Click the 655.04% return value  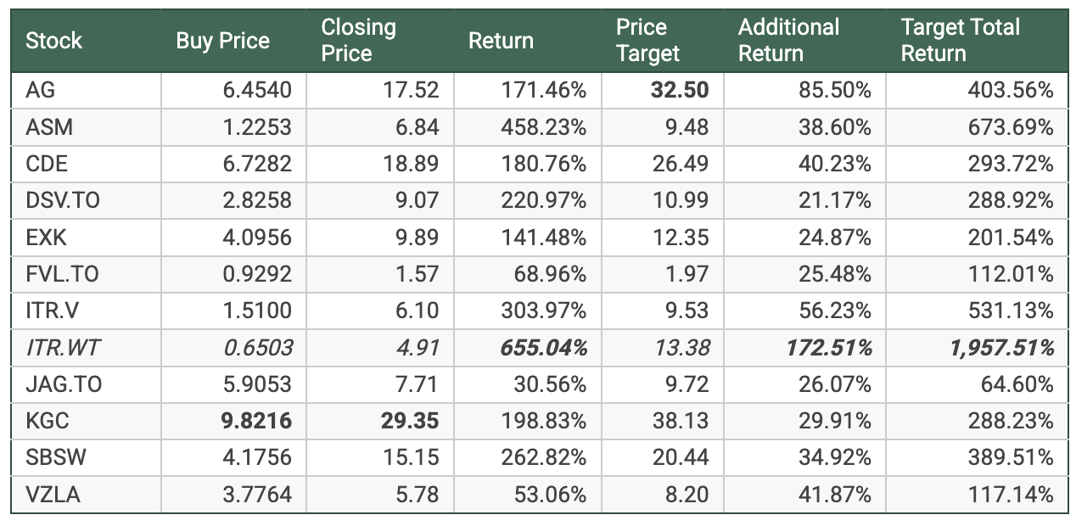pyautogui.click(x=545, y=348)
